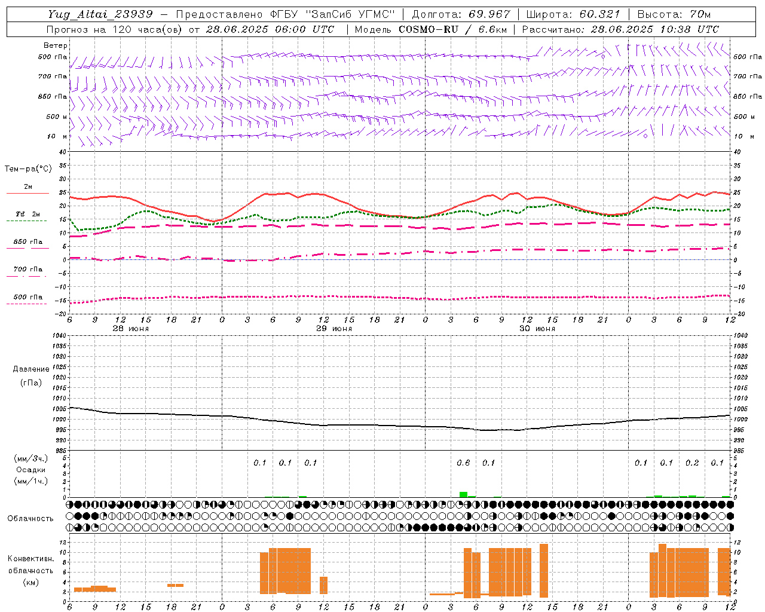Click the Прогноз на 120 часа(ов) text
The width and height of the screenshot is (765, 612).
tap(115, 29)
